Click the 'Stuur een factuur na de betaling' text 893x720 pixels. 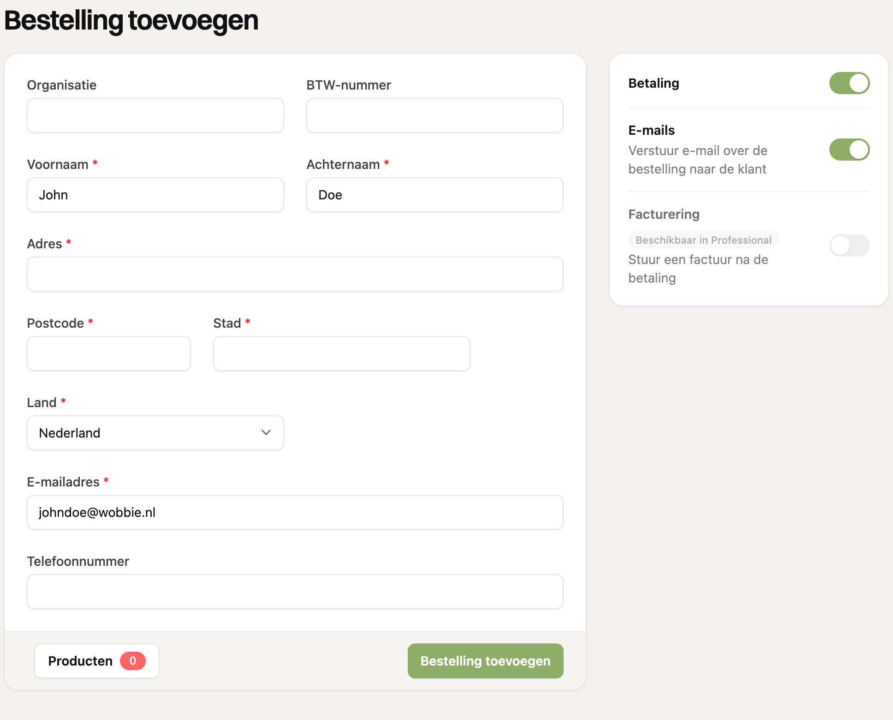[698, 269]
